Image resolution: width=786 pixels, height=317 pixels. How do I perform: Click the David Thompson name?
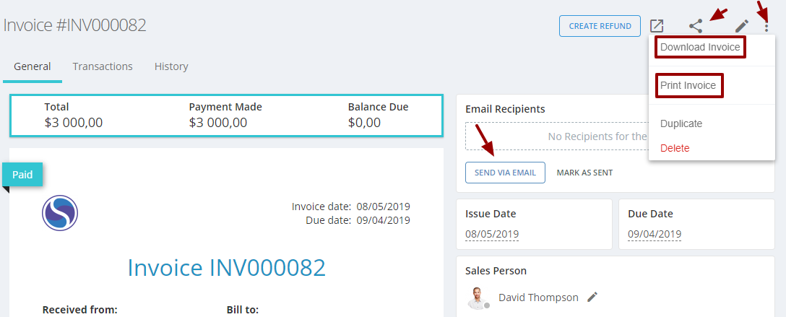(538, 298)
